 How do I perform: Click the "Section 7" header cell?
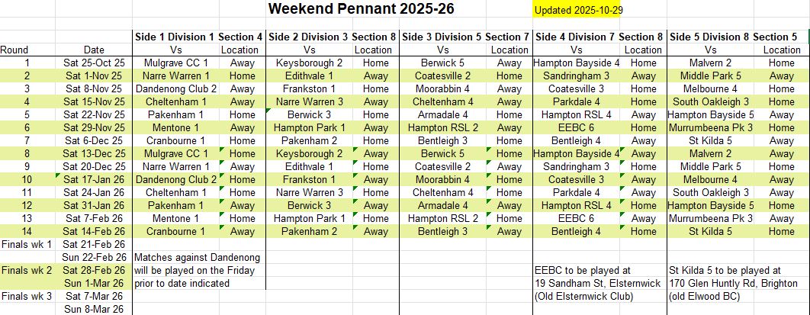pyautogui.click(x=506, y=37)
